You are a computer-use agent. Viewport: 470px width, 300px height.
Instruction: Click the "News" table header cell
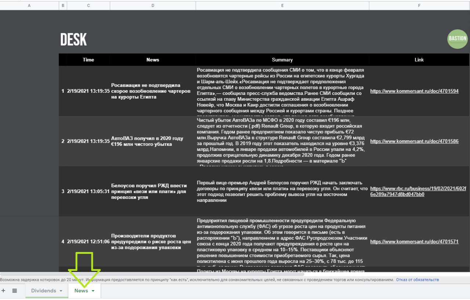pyautogui.click(x=153, y=60)
